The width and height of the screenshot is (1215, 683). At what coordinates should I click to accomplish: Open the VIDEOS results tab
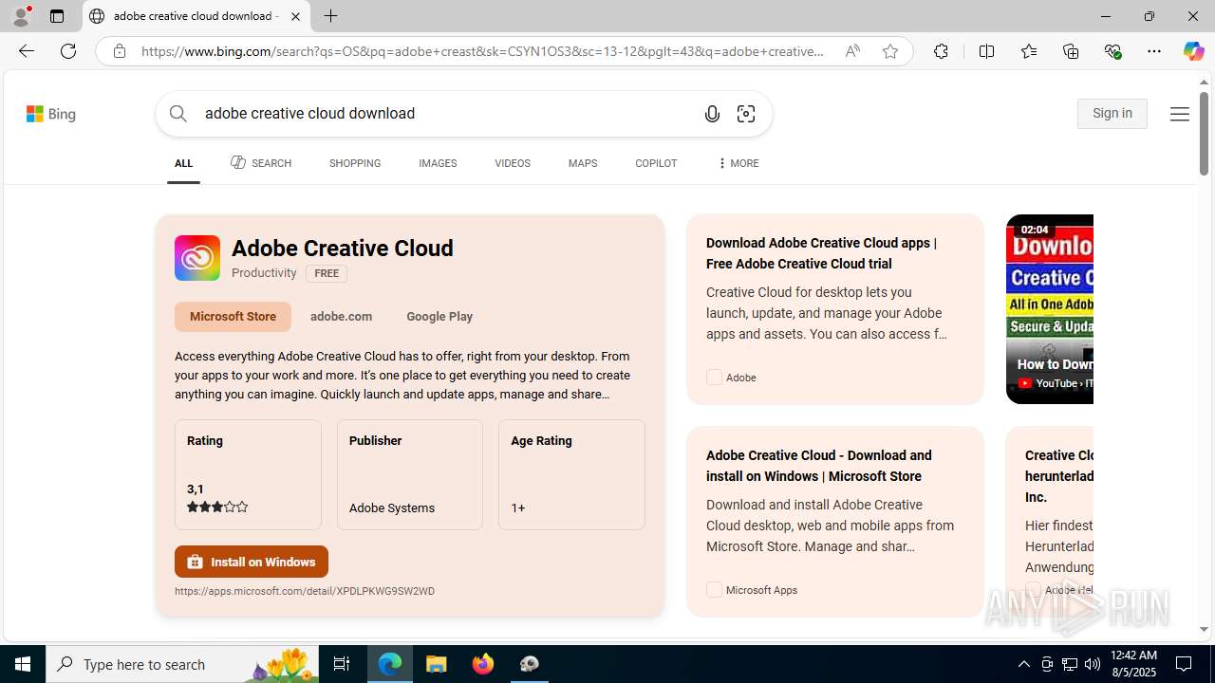tap(513, 163)
